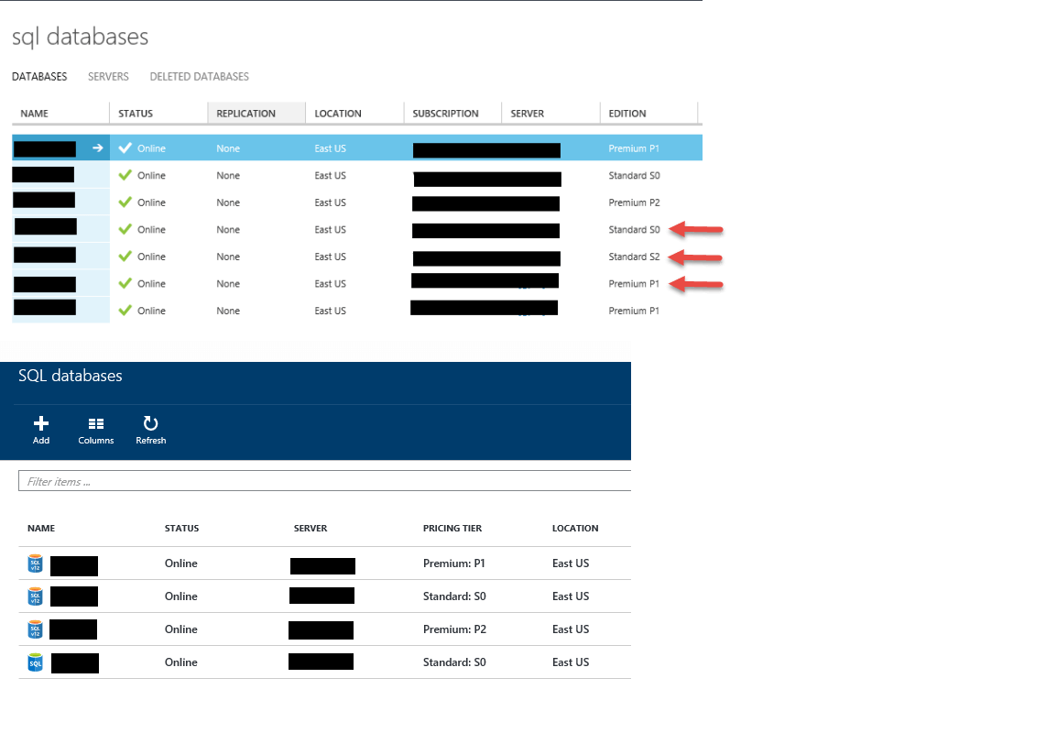
Task: Click the PRICING TIER column header
Action: 452,529
